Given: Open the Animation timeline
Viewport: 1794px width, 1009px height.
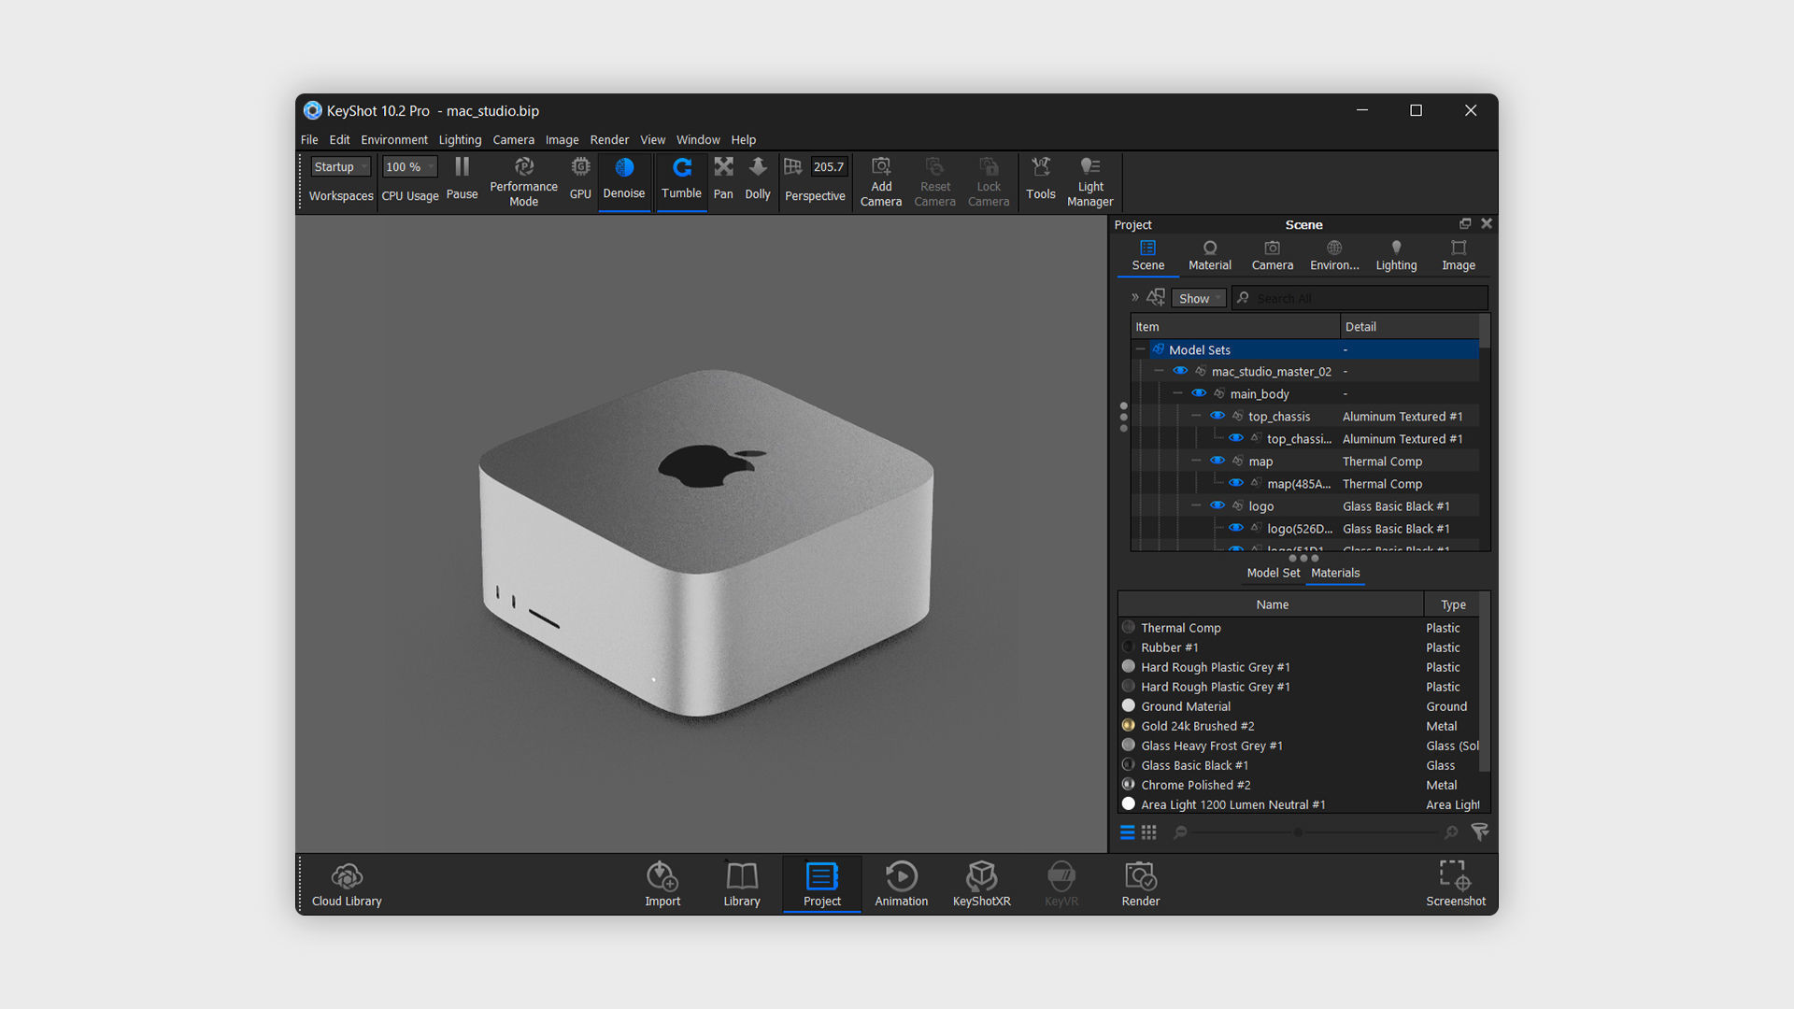Looking at the screenshot, I should pyautogui.click(x=902, y=884).
